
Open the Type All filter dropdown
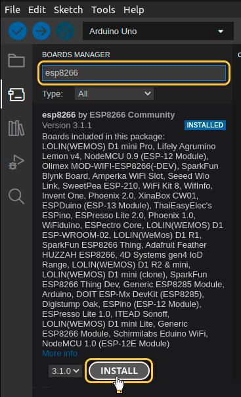[x=114, y=94]
